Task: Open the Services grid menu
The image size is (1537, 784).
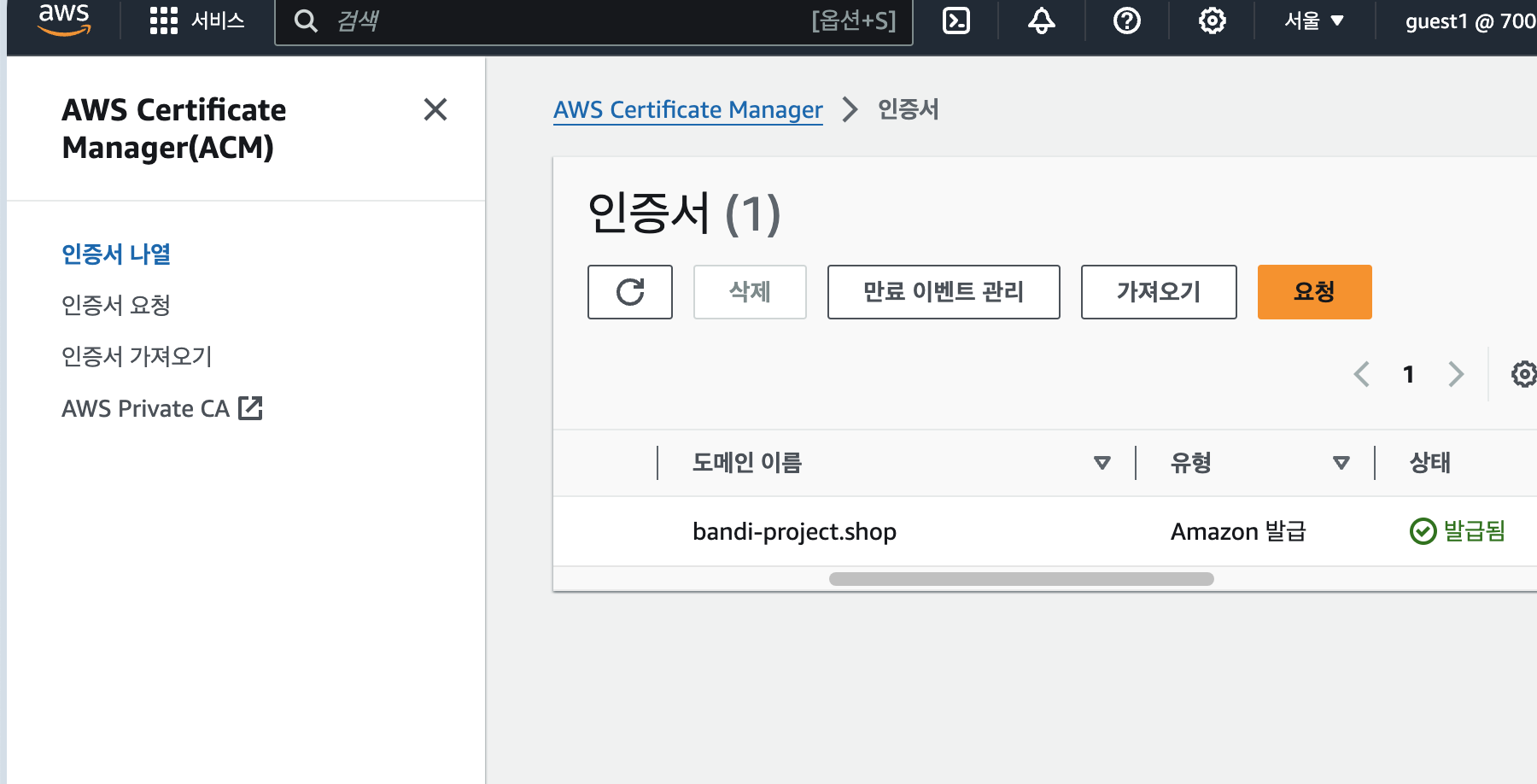Action: [x=197, y=20]
